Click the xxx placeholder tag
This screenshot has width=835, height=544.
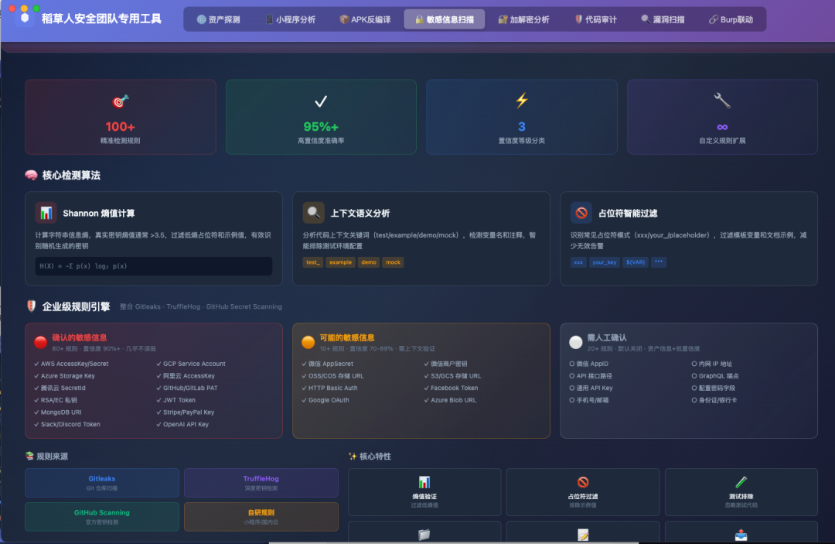(x=578, y=262)
